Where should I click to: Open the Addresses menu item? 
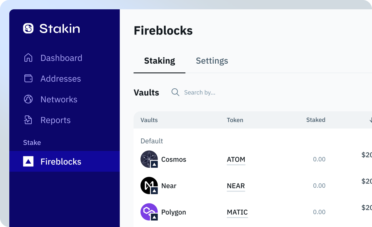coord(61,79)
